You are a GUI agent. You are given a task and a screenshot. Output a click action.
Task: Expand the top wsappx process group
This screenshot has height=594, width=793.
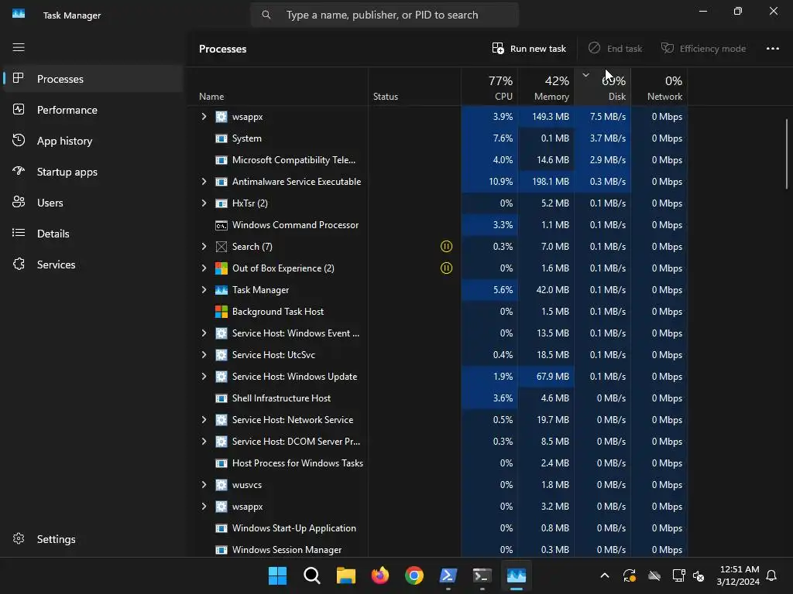[204, 117]
